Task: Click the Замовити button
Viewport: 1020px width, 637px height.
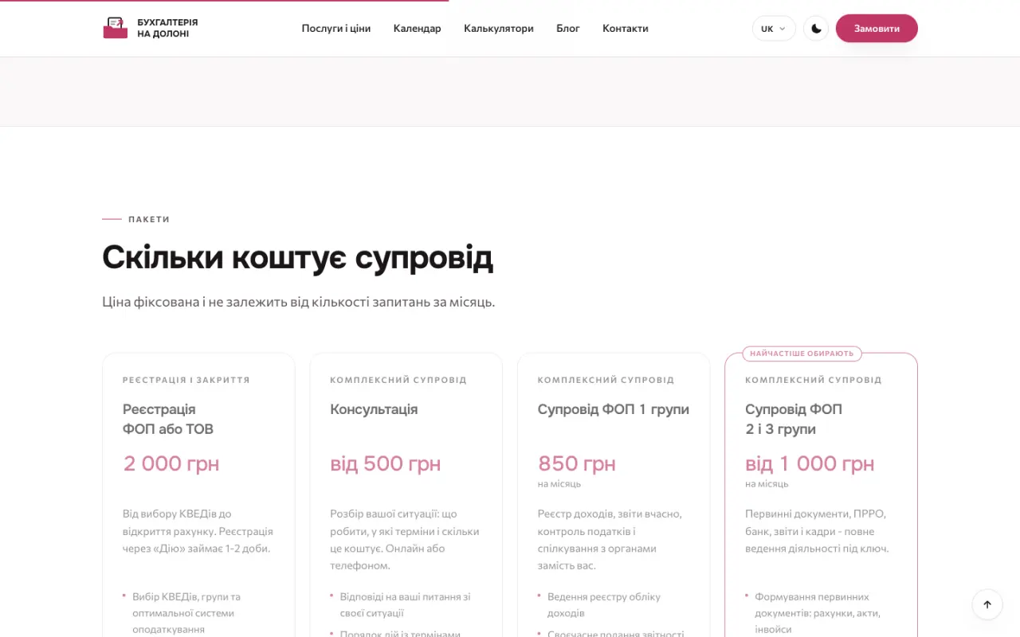Action: coord(877,29)
